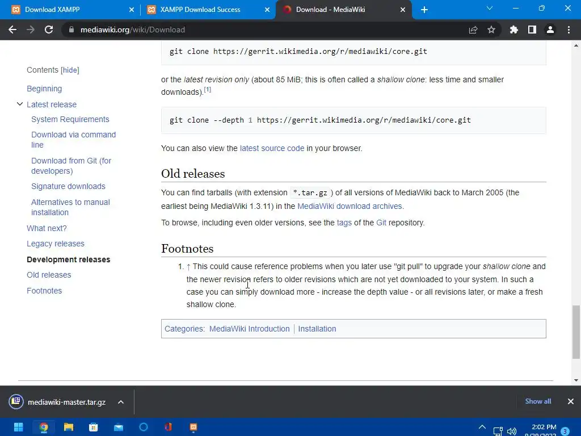Open the Chrome extensions puzzle icon
The height and width of the screenshot is (436, 581).
click(514, 30)
